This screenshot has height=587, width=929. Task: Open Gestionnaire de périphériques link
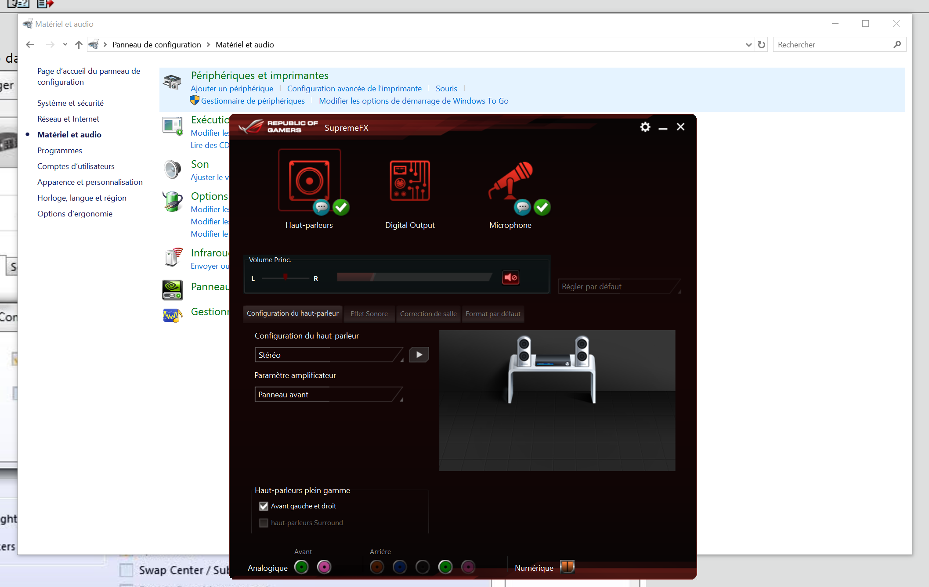coord(253,101)
